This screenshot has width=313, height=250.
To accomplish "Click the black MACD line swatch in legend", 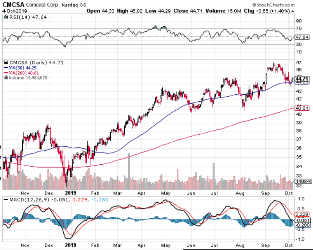I will [x=6, y=200].
